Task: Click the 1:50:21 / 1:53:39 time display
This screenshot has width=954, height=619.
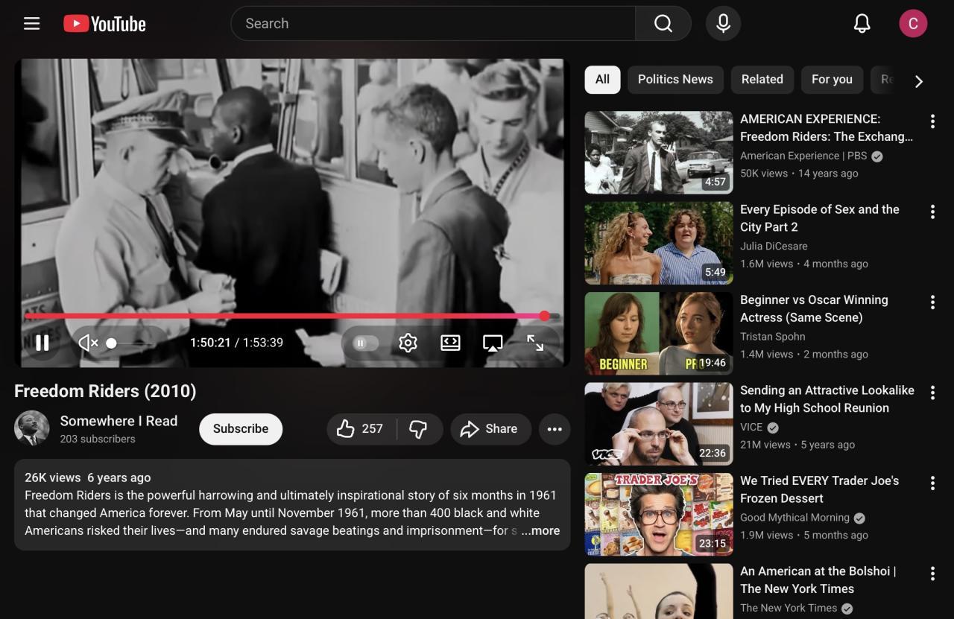Action: pyautogui.click(x=236, y=343)
